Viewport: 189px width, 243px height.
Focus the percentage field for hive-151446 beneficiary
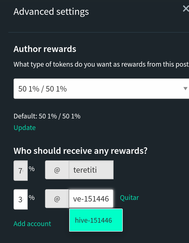pyautogui.click(x=21, y=199)
